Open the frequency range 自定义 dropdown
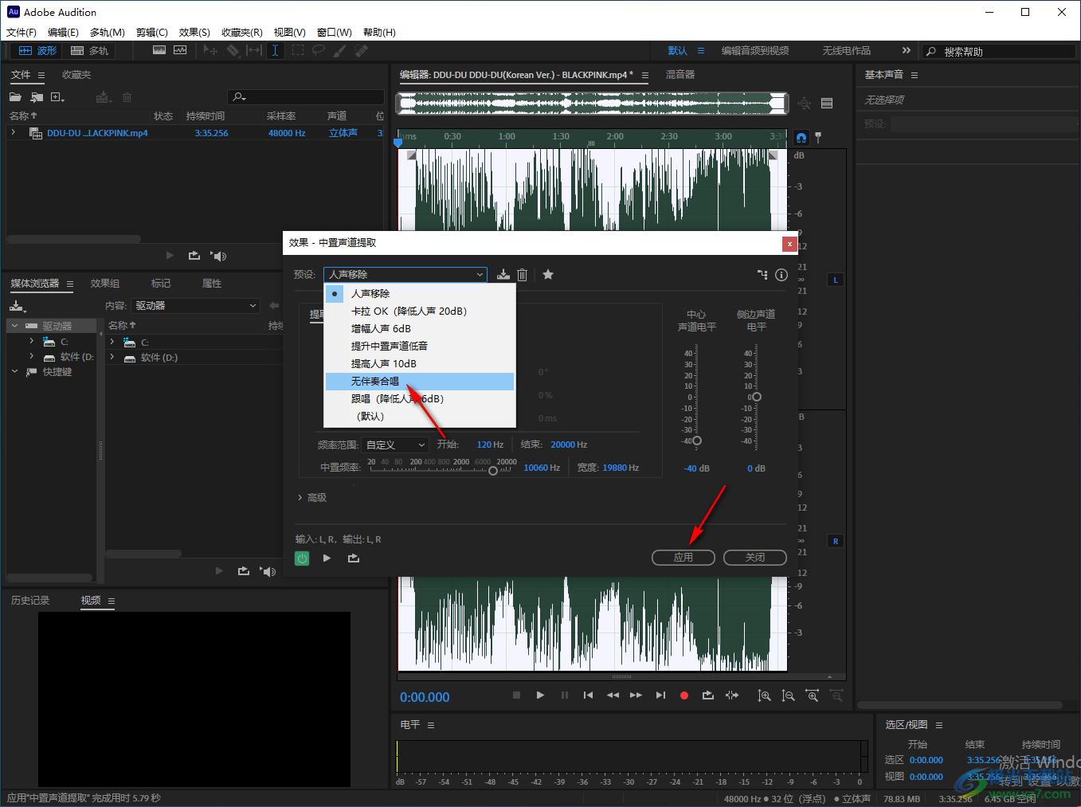Screen dimensions: 1081x807 396,445
